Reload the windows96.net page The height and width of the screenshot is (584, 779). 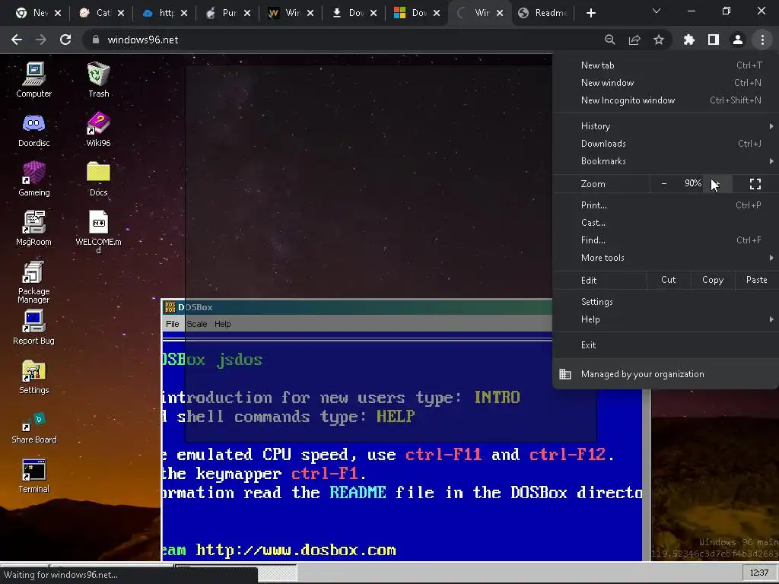point(65,40)
